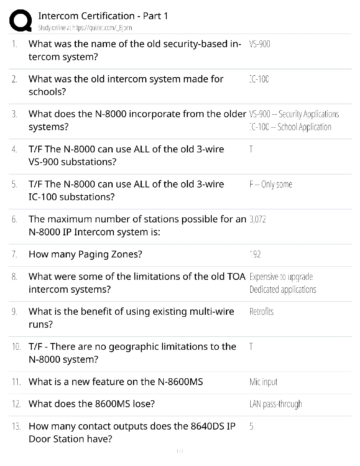Click question 1 about old security-based intercom
This screenshot has height=466, width=360.
[x=135, y=50]
